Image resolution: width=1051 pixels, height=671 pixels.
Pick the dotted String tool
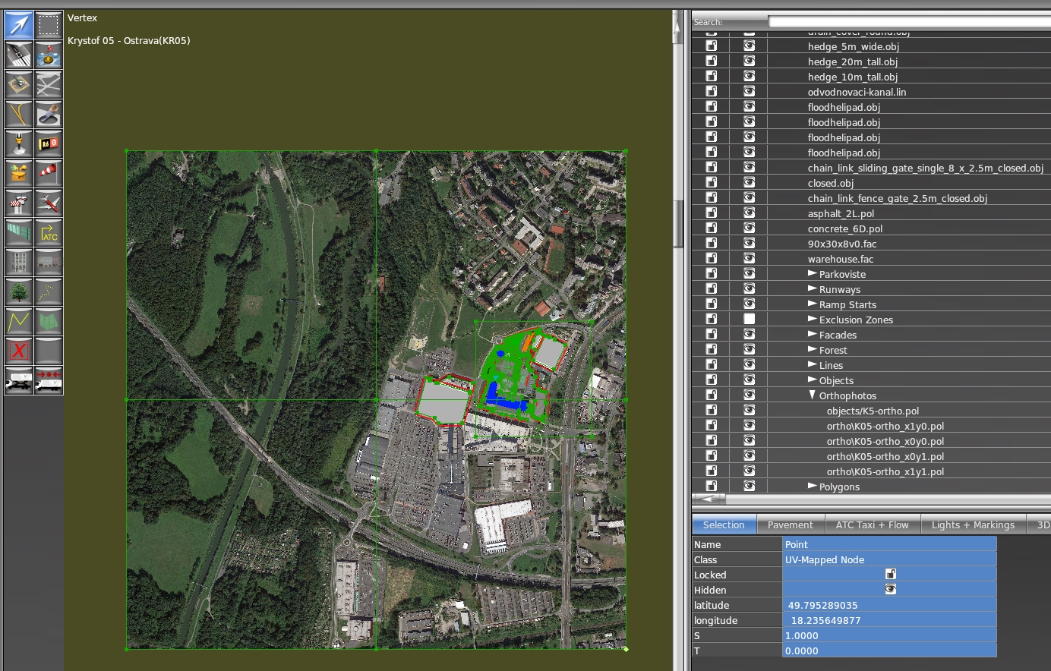[49, 291]
